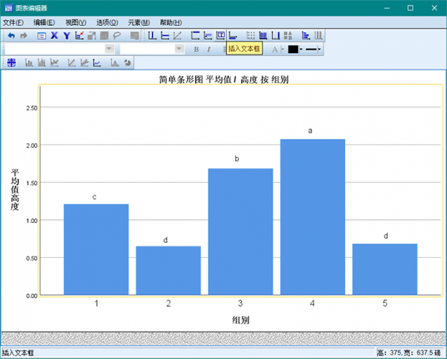The image size is (447, 359).
Task: Add a horizontal Y-axis reference line
Action: pyautogui.click(x=165, y=36)
